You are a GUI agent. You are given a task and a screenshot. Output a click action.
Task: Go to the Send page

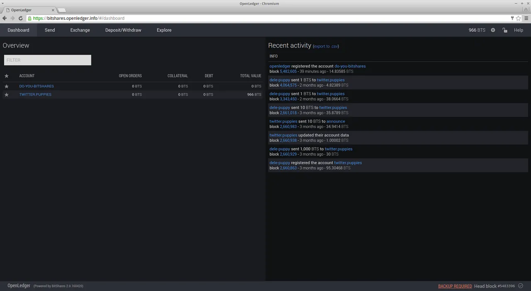50,30
